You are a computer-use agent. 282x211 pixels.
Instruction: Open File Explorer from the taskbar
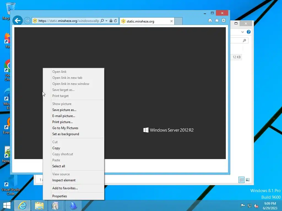(x=39, y=206)
